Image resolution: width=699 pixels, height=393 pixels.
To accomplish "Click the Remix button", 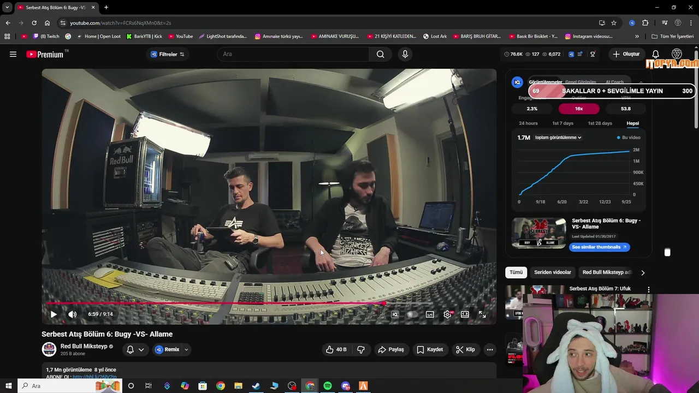I will (x=167, y=349).
